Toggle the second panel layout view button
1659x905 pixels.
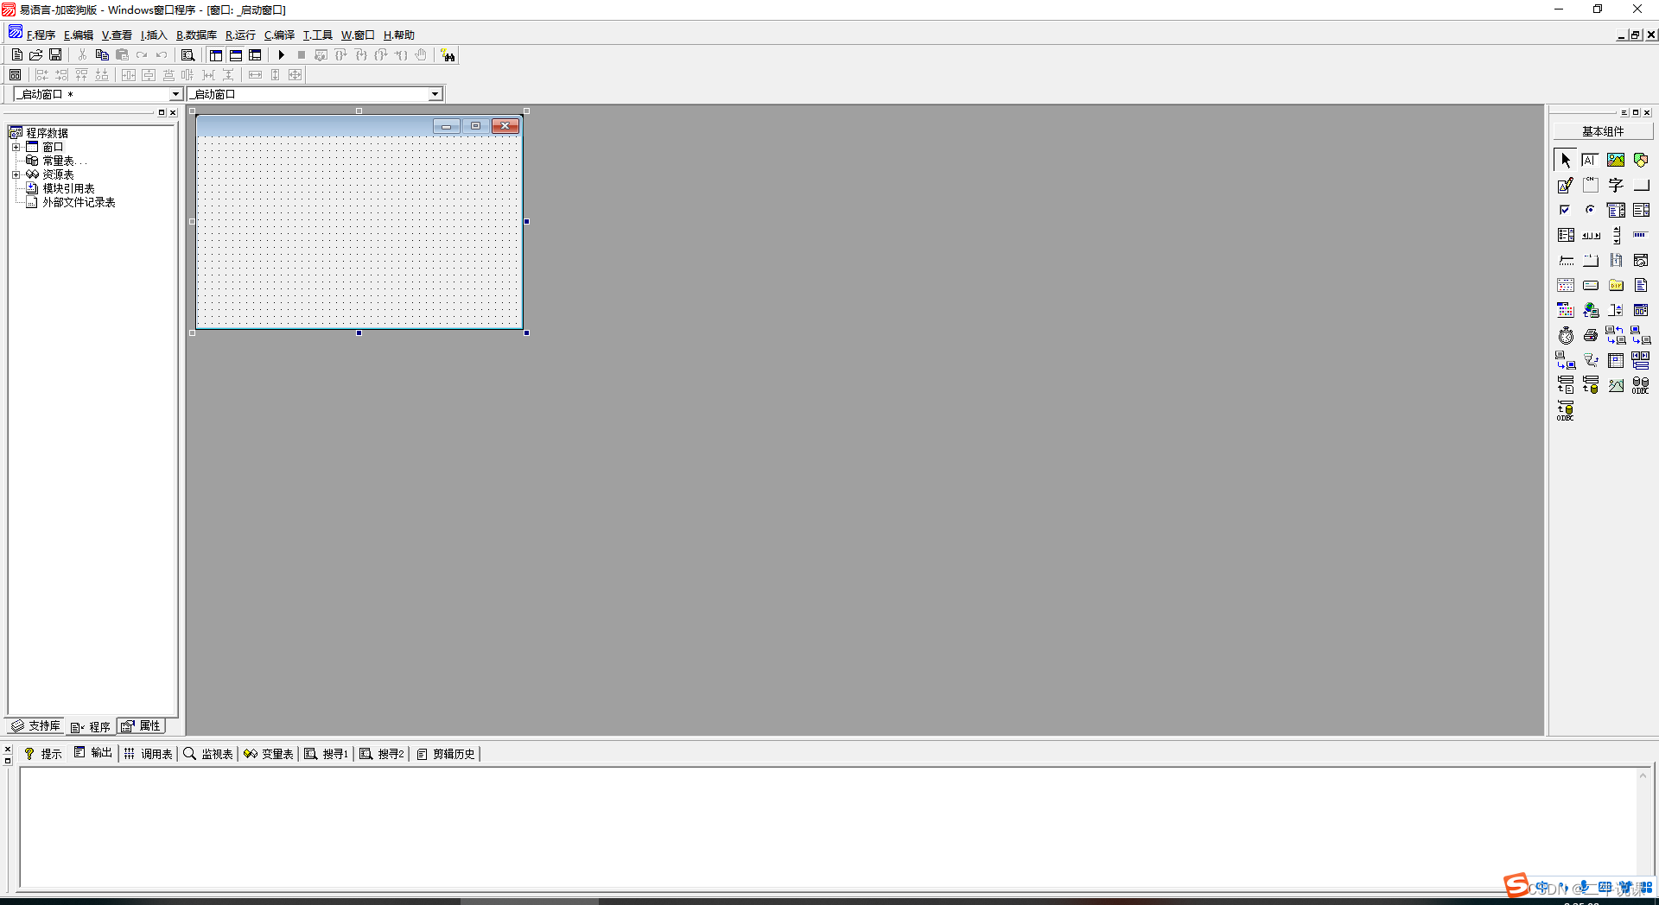coord(236,54)
